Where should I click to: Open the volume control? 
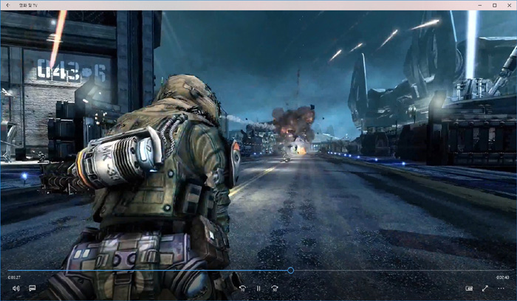[x=16, y=288]
